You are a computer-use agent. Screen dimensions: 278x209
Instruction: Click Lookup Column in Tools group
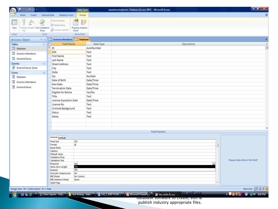click(x=59, y=30)
